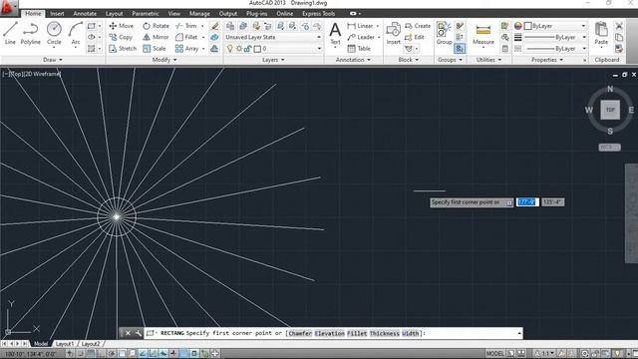The height and width of the screenshot is (359, 638).
Task: Click the Elevation command option
Action: [330, 333]
